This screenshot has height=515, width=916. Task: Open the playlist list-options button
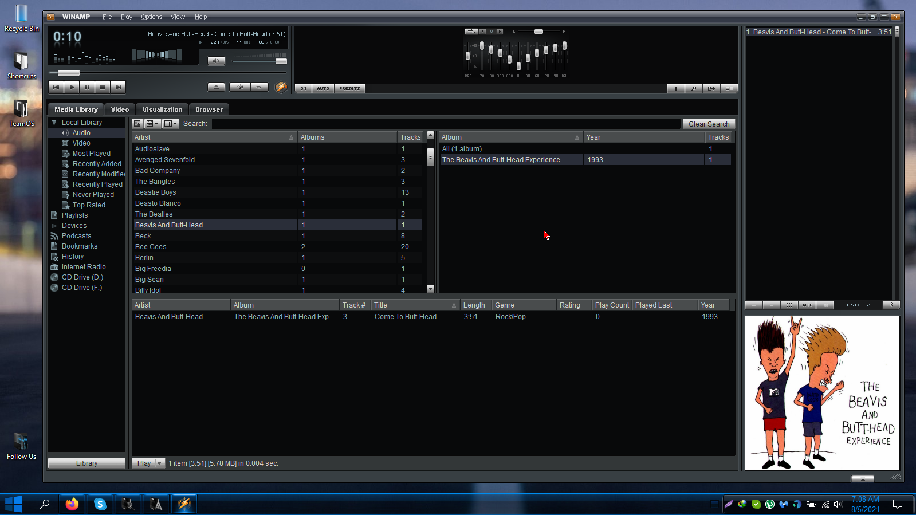[825, 305]
